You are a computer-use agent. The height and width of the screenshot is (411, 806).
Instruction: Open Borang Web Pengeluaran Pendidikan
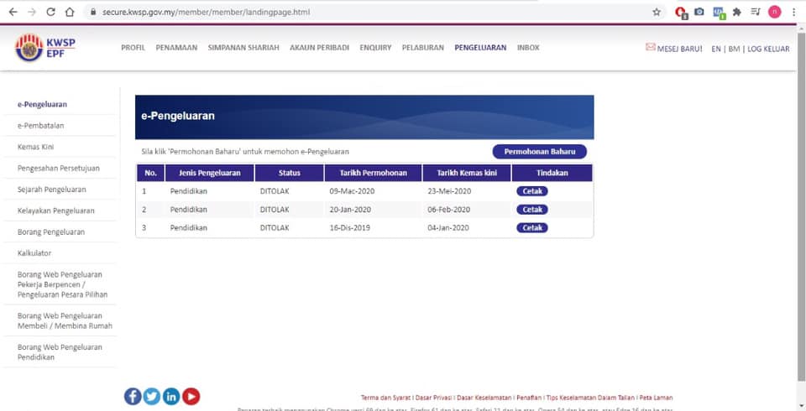(60, 352)
